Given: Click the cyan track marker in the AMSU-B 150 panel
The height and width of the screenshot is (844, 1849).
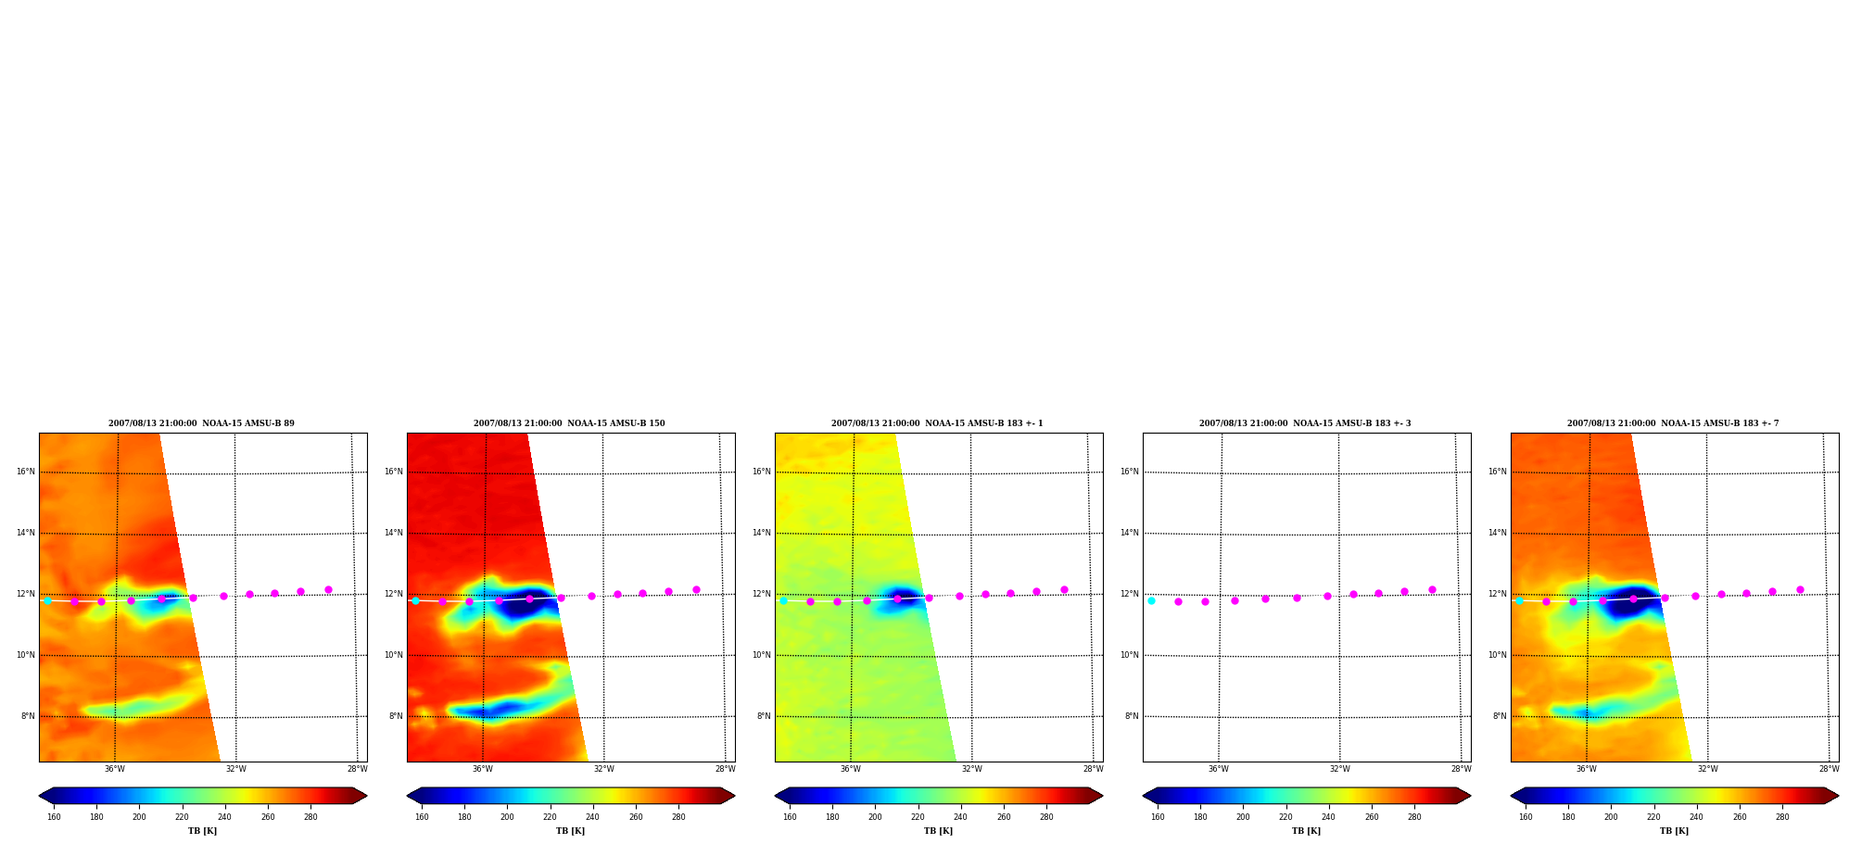Looking at the screenshot, I should [x=415, y=600].
